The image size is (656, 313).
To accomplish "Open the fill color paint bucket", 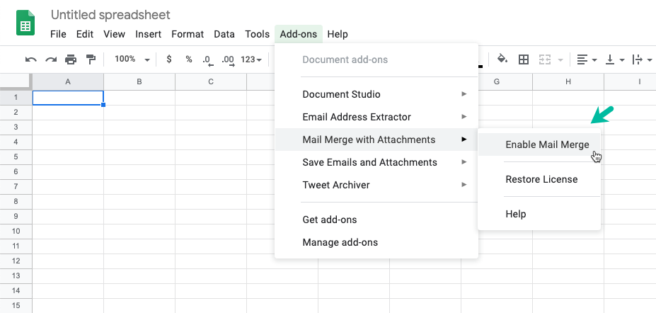I will click(x=502, y=59).
